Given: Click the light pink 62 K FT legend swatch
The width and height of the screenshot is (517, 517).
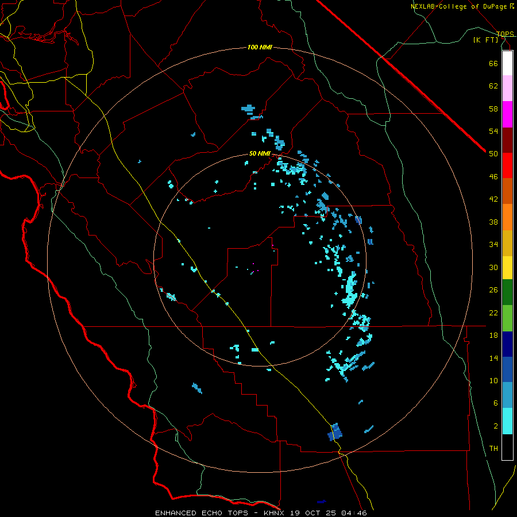Looking at the screenshot, I should [x=507, y=88].
